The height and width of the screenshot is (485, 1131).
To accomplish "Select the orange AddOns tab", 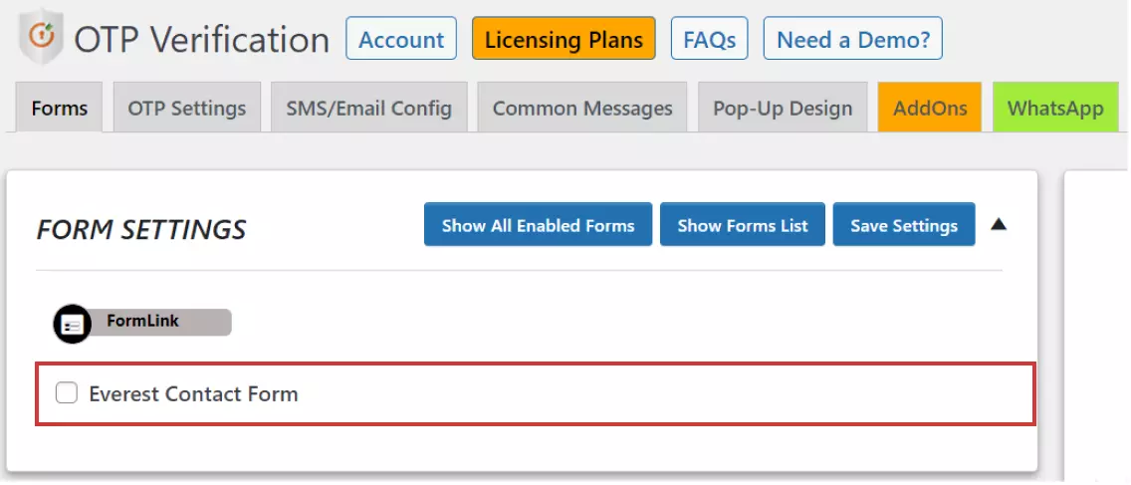I will point(930,108).
